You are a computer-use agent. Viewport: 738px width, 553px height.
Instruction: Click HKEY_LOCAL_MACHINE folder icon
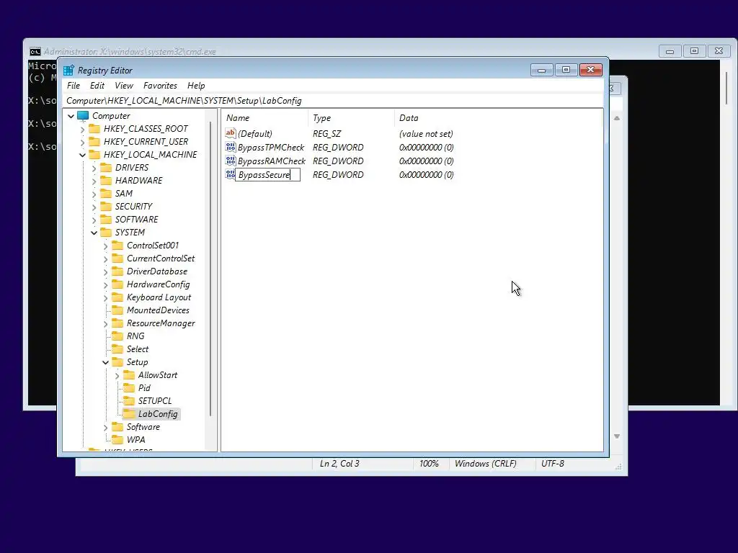(x=94, y=155)
